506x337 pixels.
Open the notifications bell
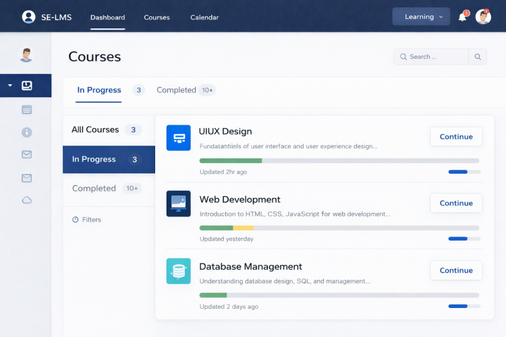[462, 17]
